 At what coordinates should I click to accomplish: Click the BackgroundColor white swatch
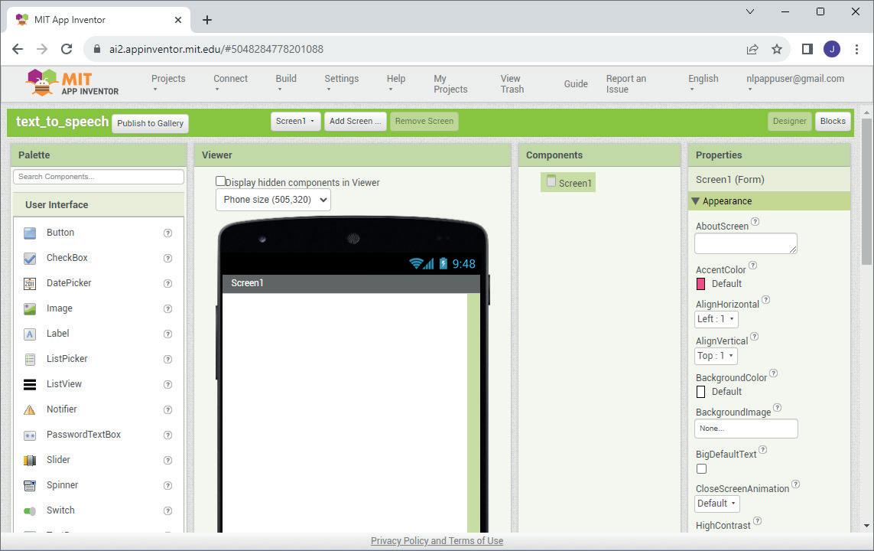700,392
